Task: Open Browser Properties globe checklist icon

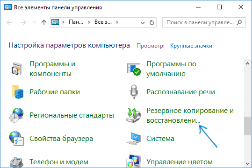Action: (17, 139)
